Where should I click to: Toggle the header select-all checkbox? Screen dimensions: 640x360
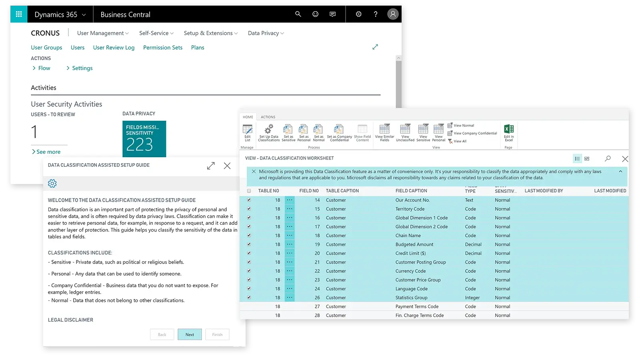tap(249, 191)
